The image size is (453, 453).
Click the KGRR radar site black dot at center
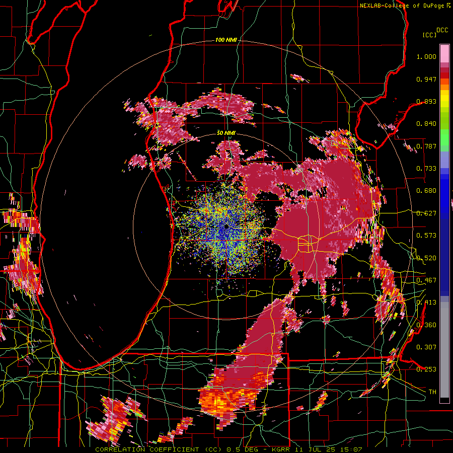pos(226,227)
